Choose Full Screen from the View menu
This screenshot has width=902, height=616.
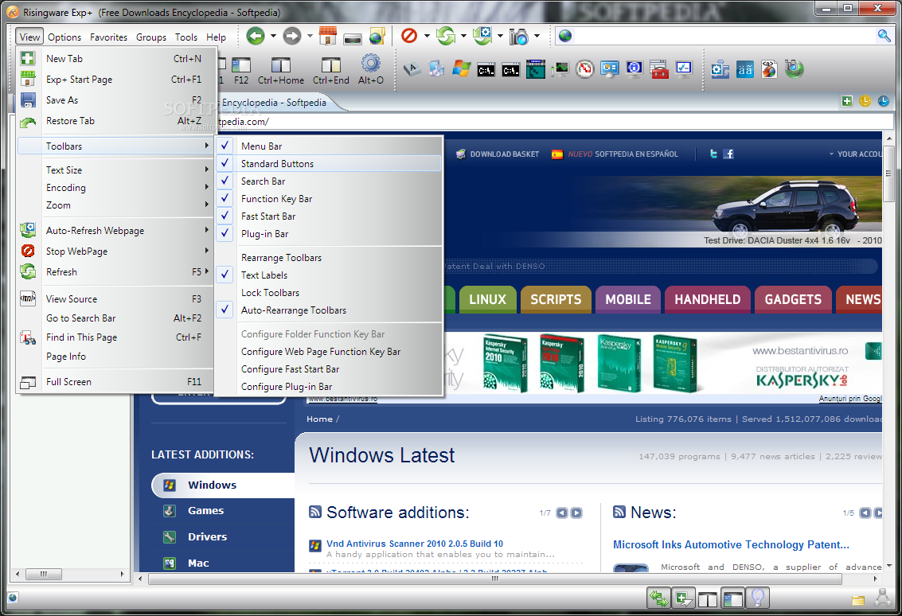tap(115, 381)
